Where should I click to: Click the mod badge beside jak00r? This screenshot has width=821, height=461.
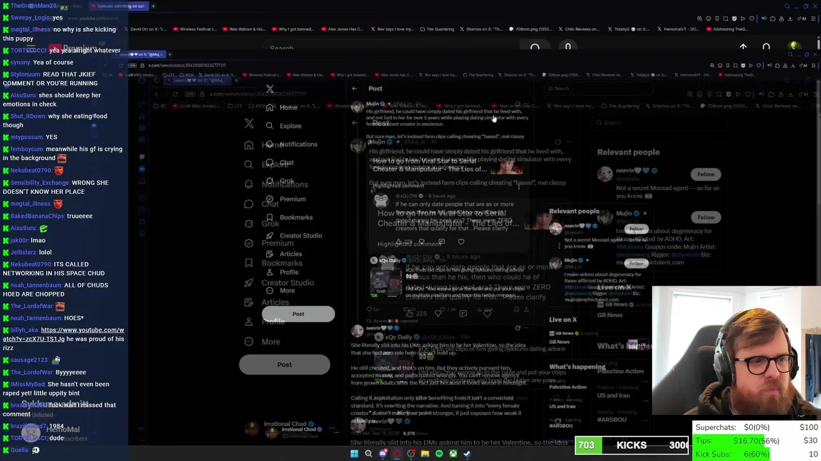pos(6,241)
